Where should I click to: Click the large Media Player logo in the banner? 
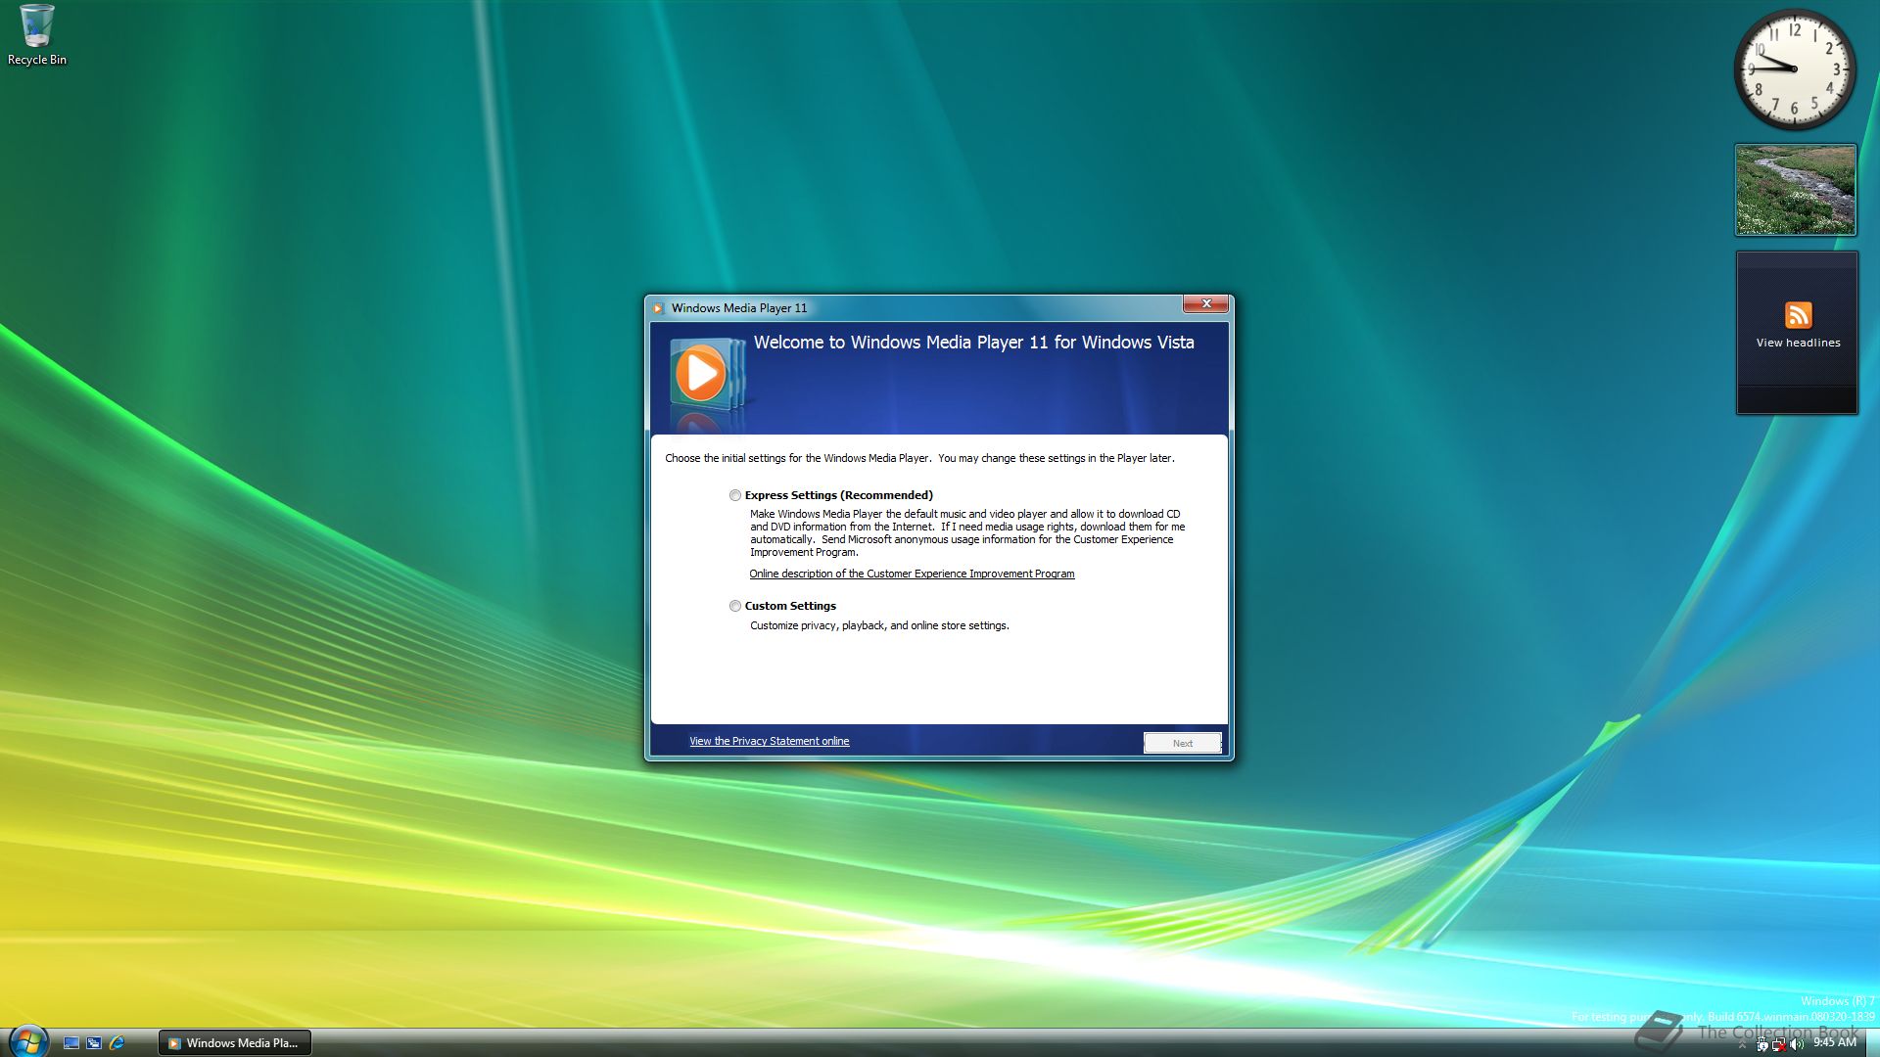click(706, 374)
